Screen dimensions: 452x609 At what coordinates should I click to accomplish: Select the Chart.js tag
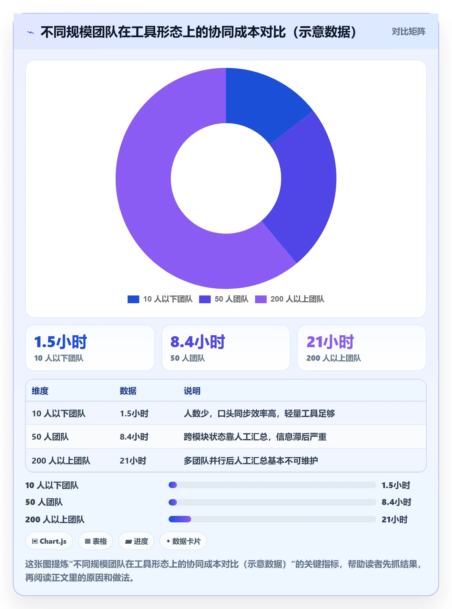[x=49, y=541]
